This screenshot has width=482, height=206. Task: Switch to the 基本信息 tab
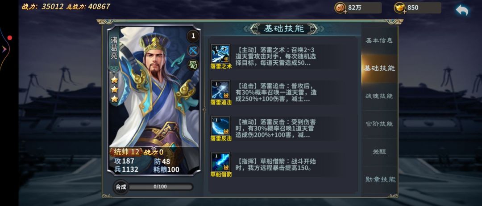379,40
